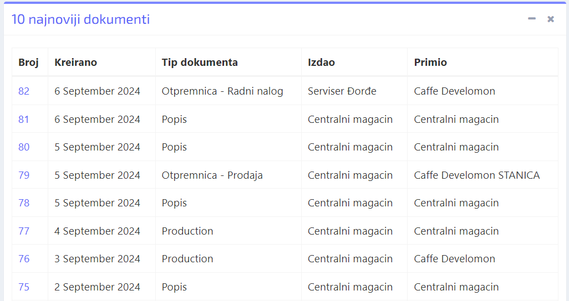Open document number 79
The width and height of the screenshot is (569, 301).
[x=24, y=175]
